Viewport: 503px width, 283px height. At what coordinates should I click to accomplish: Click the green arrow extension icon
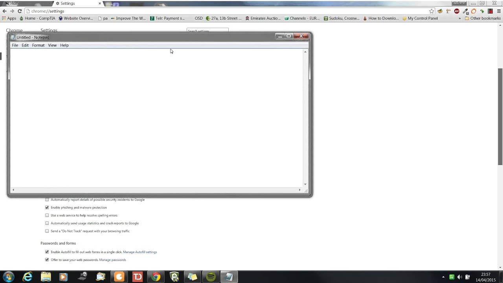point(482,11)
